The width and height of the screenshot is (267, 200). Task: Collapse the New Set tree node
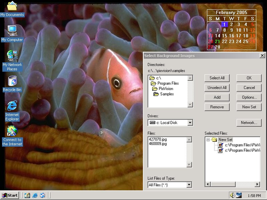point(208,140)
